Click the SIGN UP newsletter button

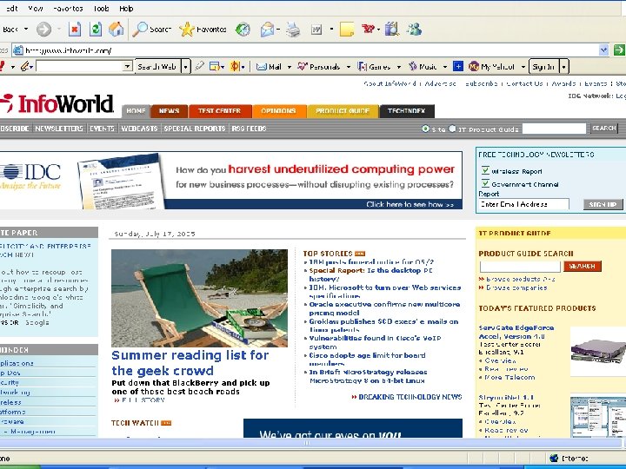(603, 205)
